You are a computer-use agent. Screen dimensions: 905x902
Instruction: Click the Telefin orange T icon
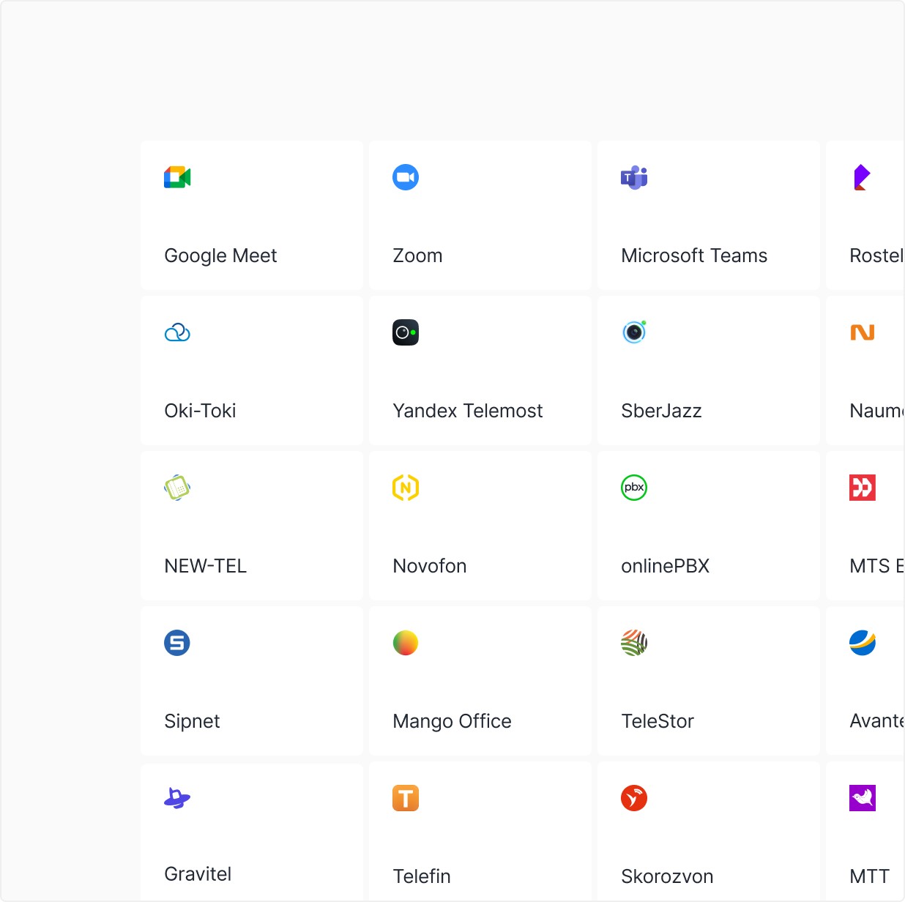pos(406,798)
